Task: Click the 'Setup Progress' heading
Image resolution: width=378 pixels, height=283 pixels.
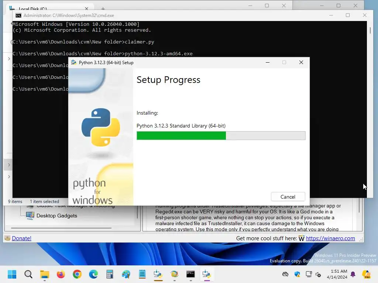Action: coord(168,80)
